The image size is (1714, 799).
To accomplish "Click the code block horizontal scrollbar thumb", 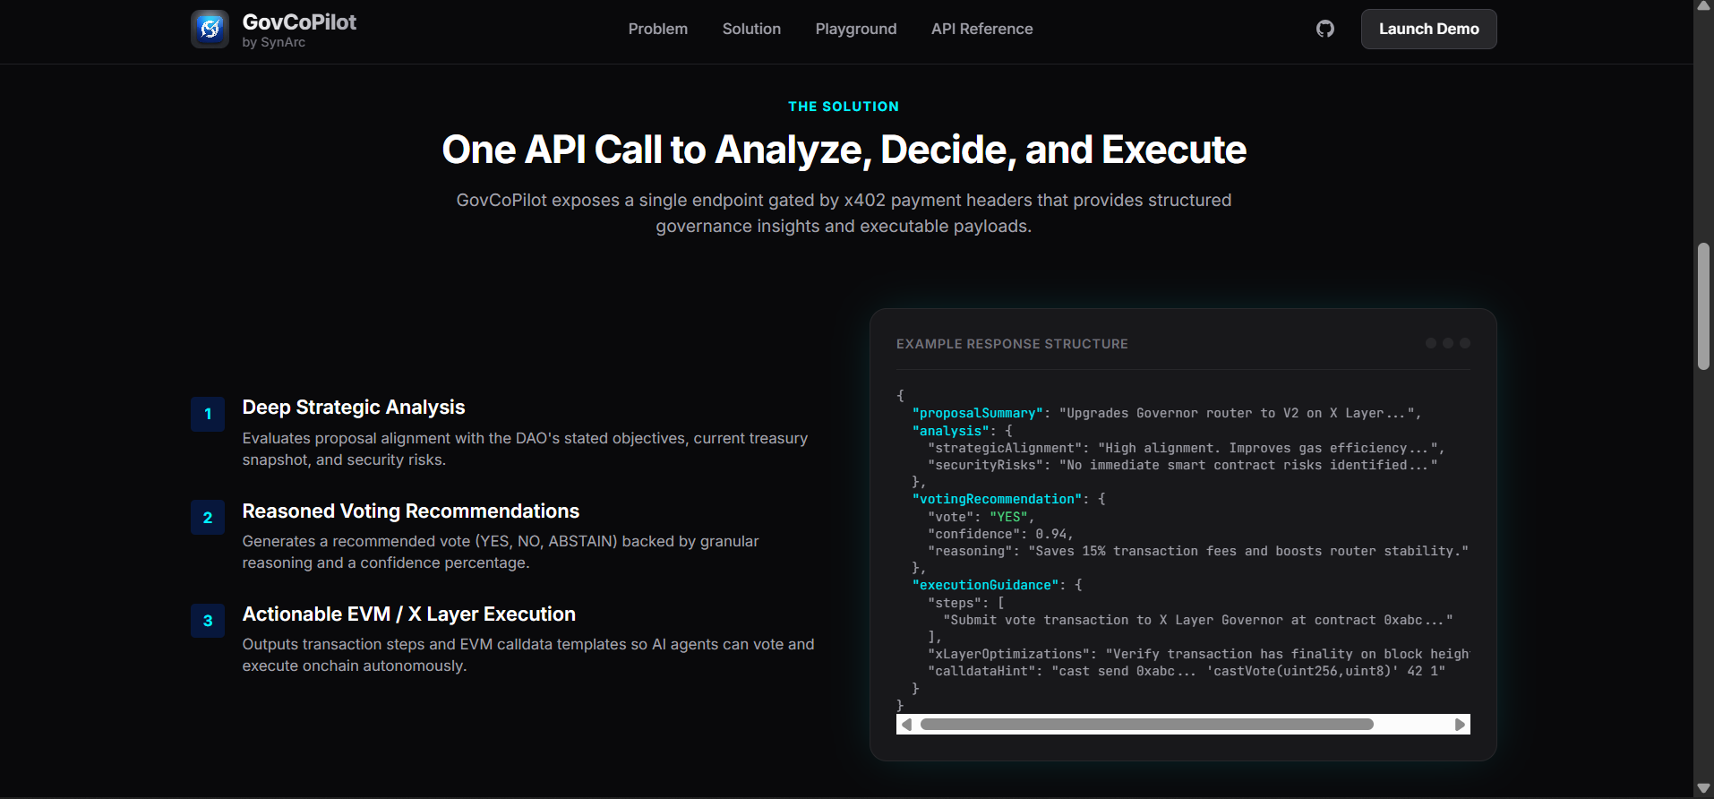I will [1146, 725].
